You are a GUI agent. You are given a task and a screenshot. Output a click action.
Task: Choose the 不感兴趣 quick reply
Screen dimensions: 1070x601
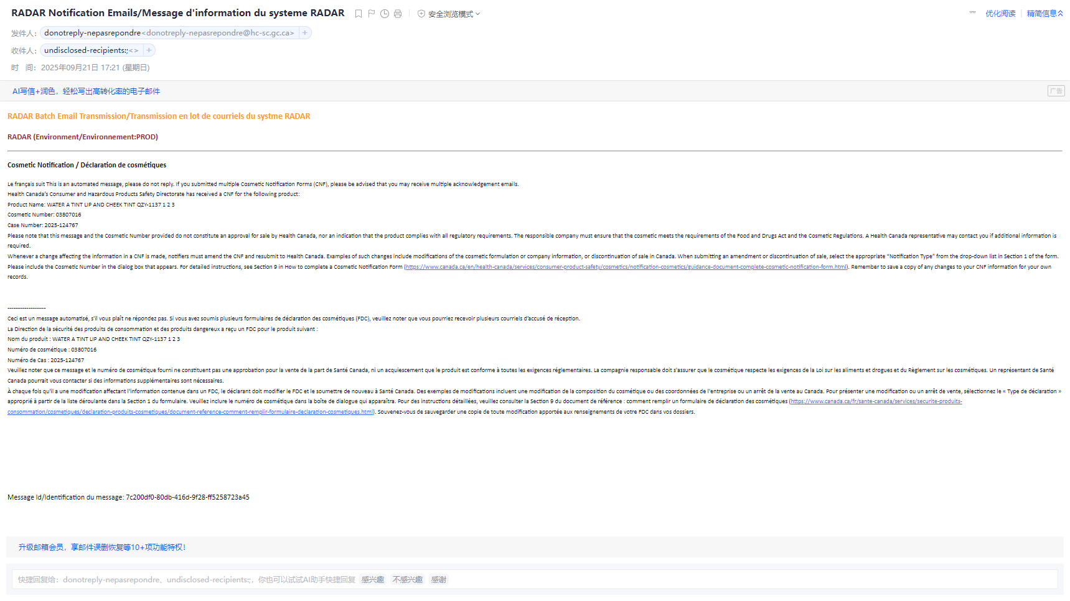click(x=408, y=580)
